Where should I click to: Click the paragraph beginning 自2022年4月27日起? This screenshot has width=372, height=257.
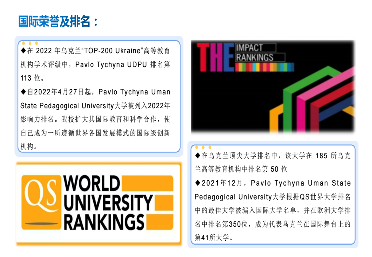pyautogui.click(x=95, y=119)
